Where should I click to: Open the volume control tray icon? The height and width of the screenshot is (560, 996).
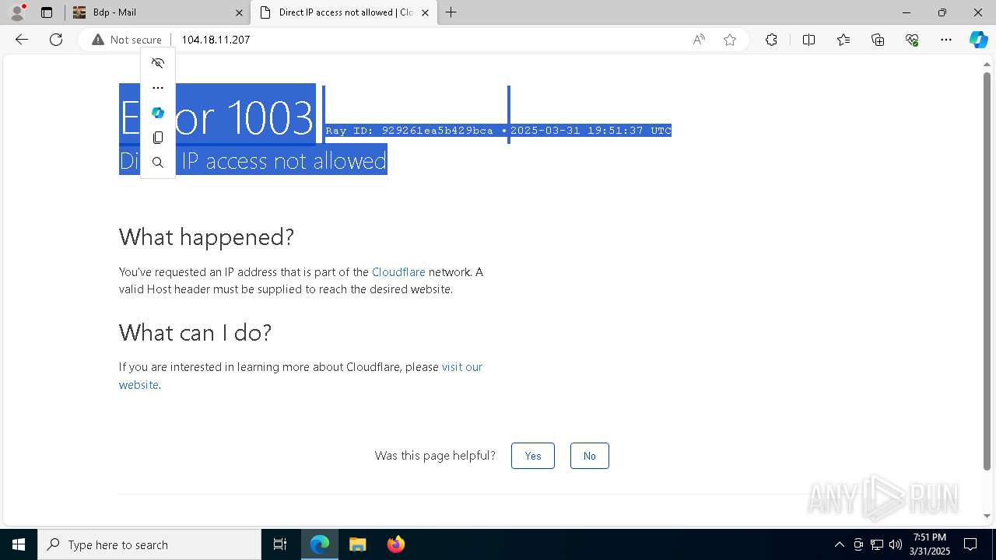pos(896,544)
